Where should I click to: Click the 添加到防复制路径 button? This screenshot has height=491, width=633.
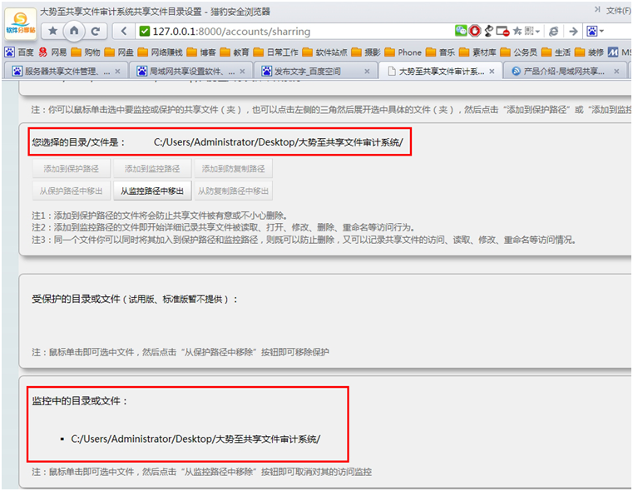coord(233,169)
